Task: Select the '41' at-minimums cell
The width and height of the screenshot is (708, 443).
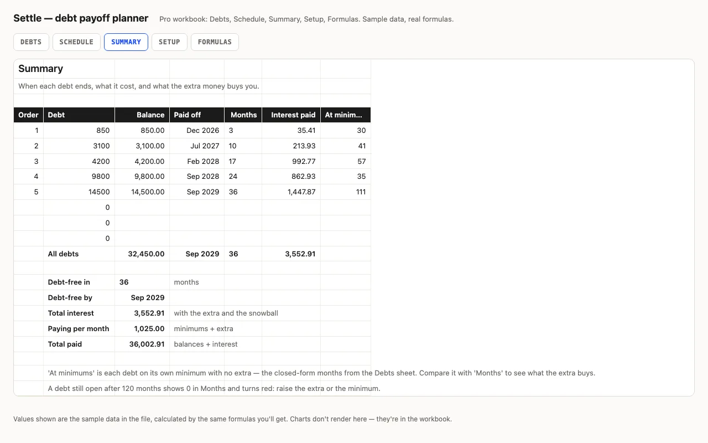Action: point(346,146)
